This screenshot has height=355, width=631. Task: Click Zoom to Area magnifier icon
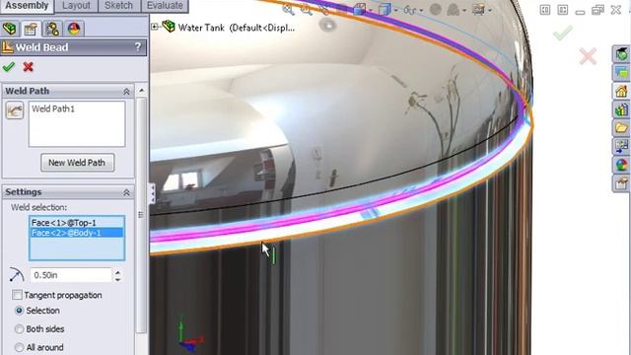click(307, 9)
